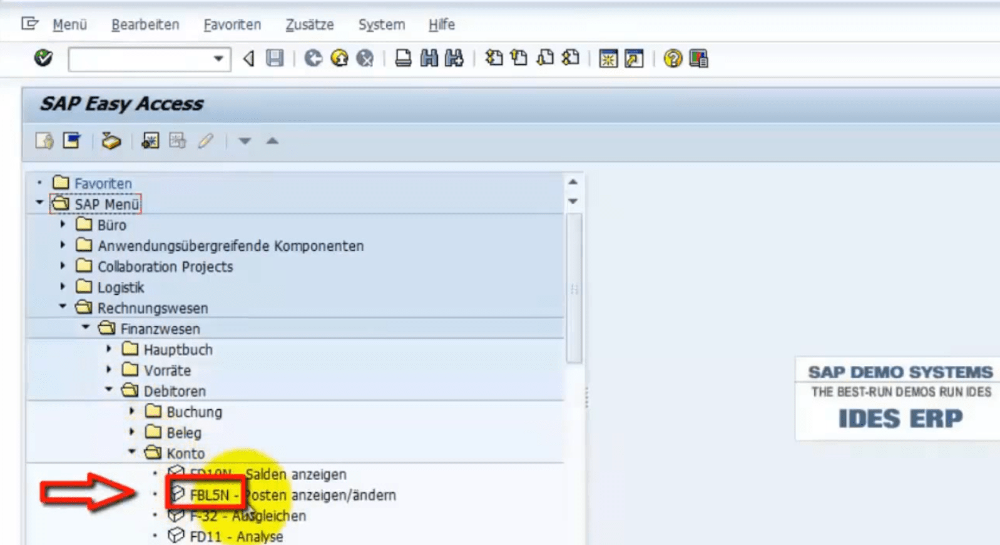
Task: Click the window system menu icon left of Menü
Action: click(x=30, y=24)
